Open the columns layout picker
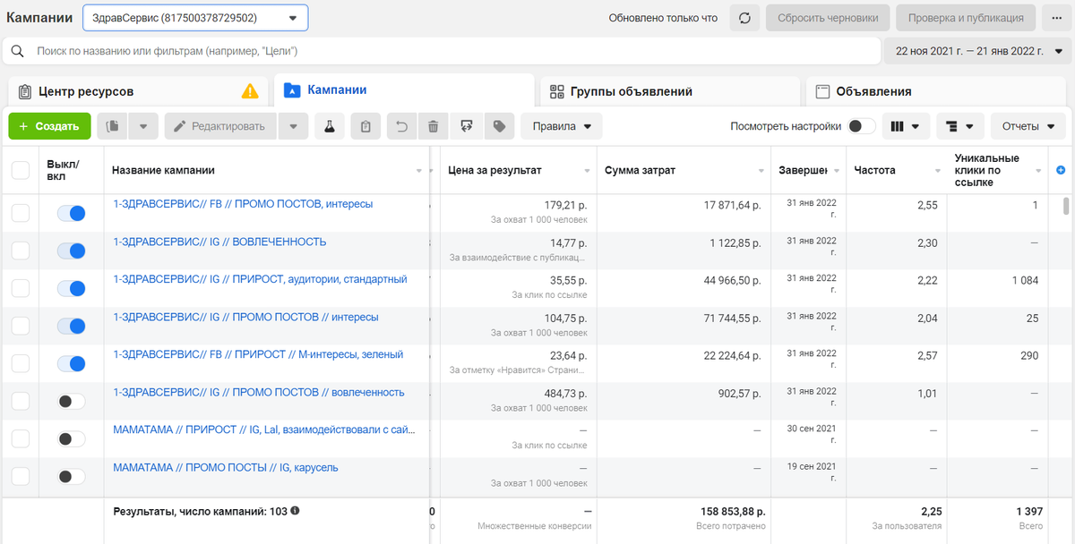Image resolution: width=1075 pixels, height=544 pixels. (906, 126)
